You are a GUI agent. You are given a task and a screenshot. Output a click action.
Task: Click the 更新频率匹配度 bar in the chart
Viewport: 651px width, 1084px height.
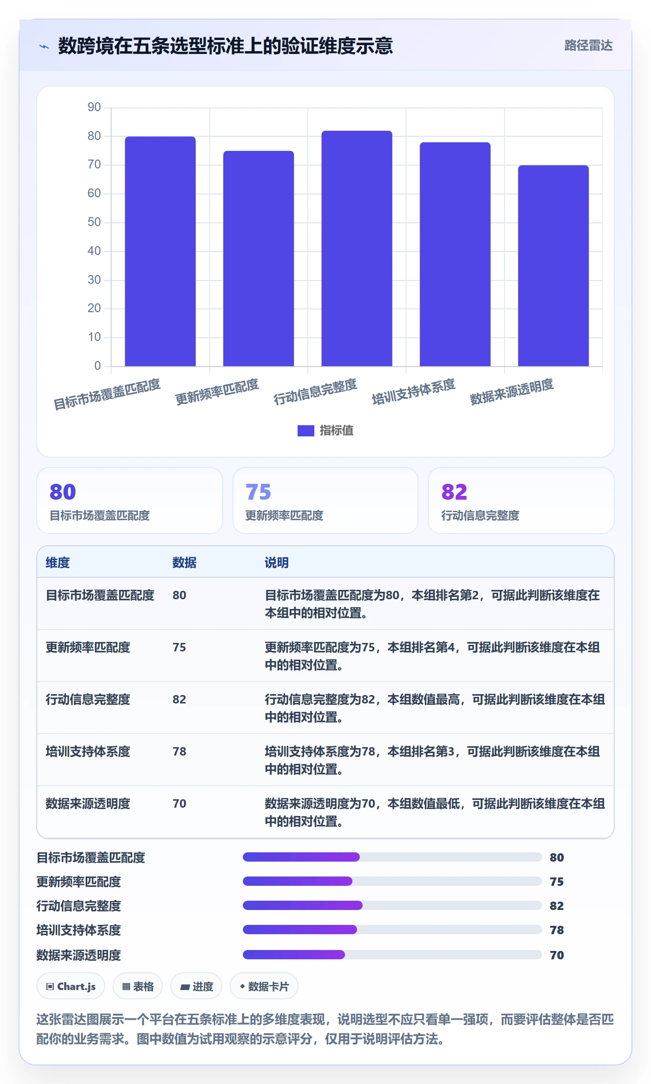point(259,259)
